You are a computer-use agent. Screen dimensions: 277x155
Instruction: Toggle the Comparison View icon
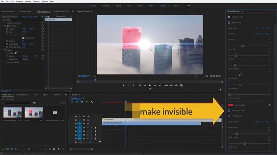click(181, 85)
